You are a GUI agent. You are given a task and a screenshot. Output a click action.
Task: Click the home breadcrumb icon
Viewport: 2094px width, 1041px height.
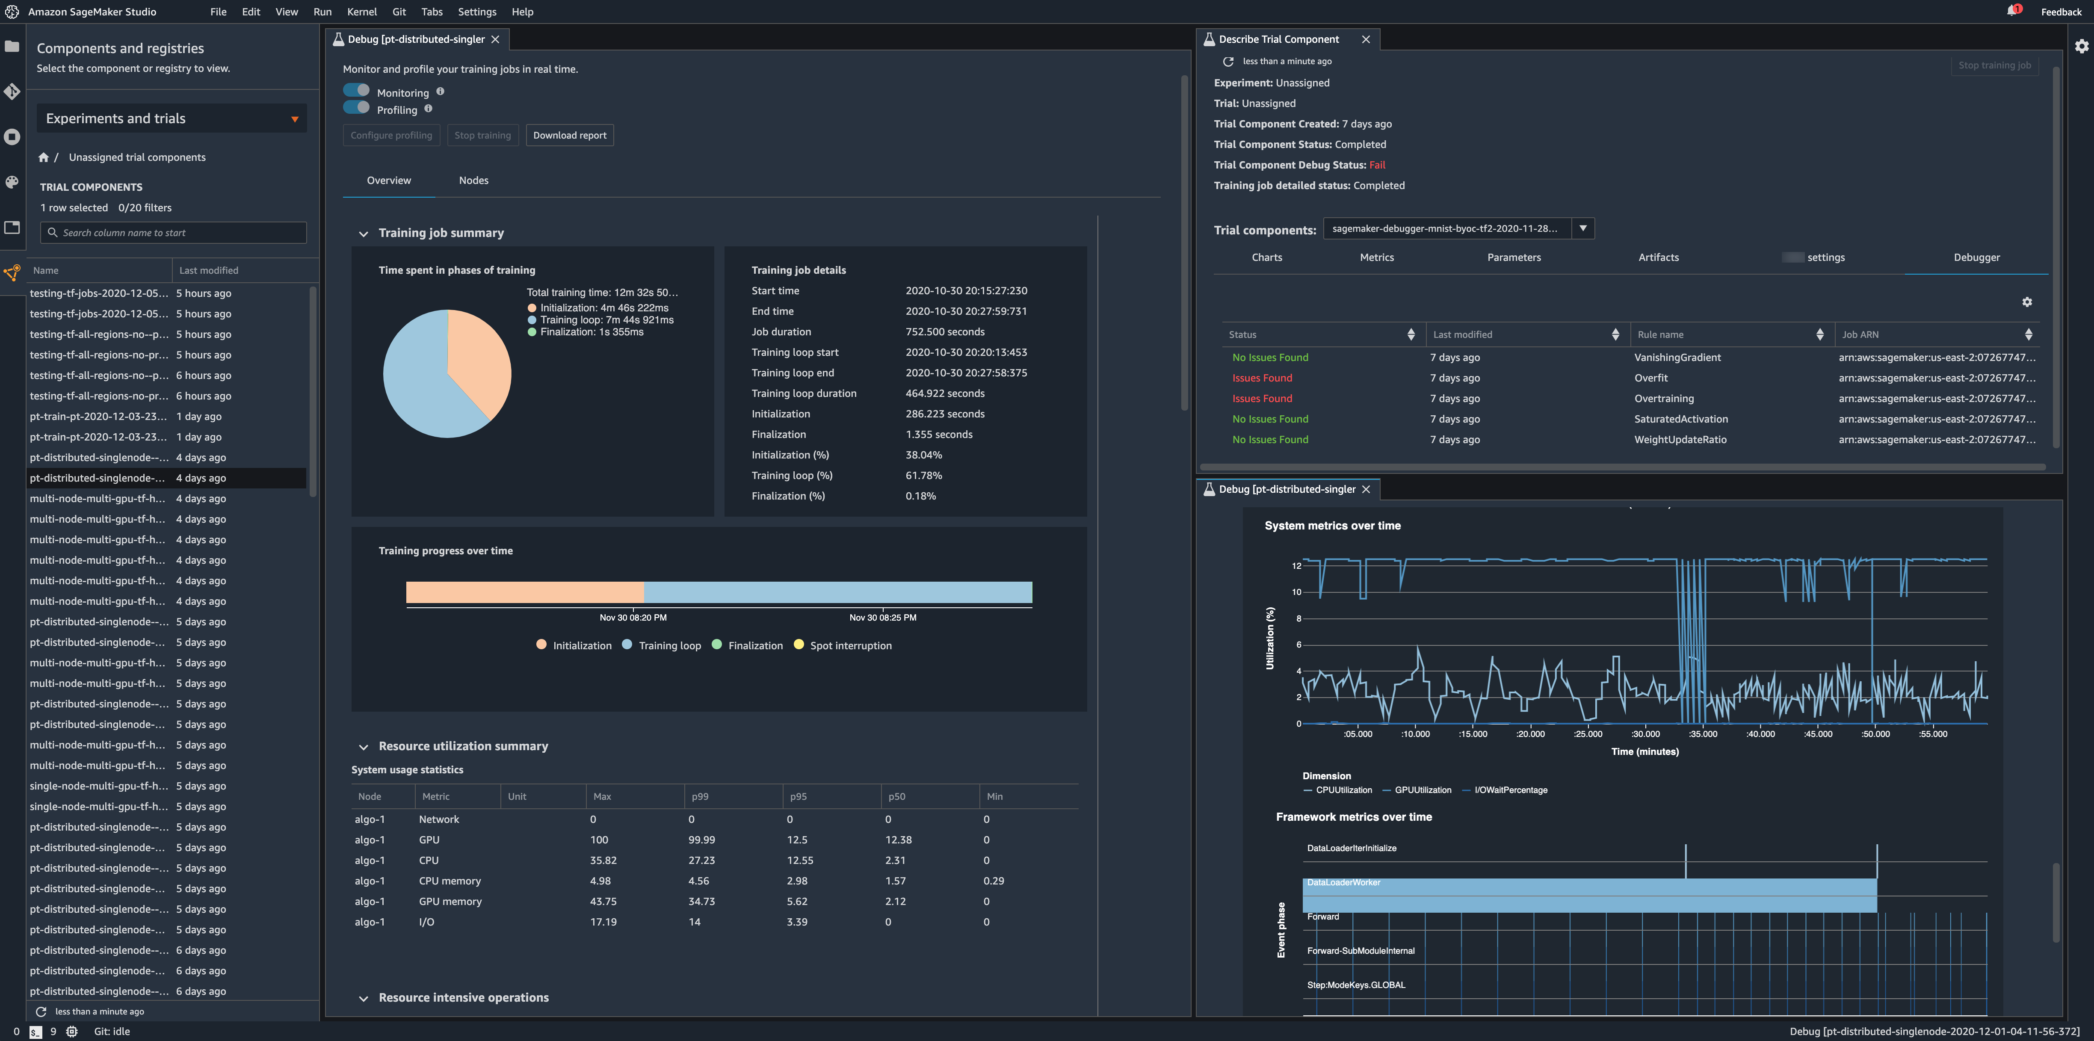coord(44,158)
